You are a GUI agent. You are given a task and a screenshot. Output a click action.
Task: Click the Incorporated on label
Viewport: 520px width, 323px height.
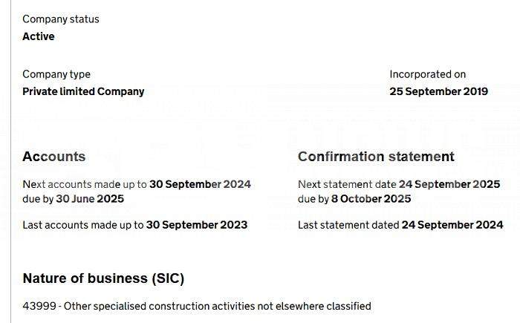(x=427, y=74)
